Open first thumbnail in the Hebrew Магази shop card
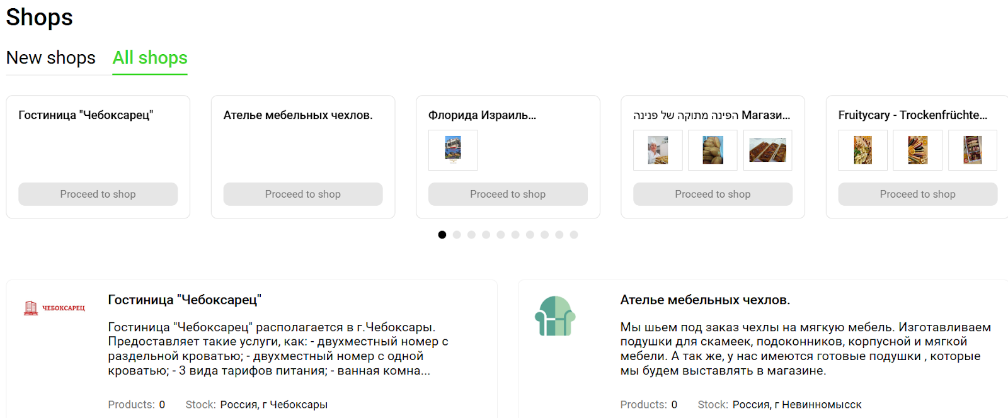Viewport: 1008px width, 418px height. pyautogui.click(x=658, y=150)
